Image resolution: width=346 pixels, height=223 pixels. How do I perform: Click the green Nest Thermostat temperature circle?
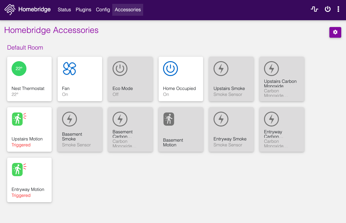tap(19, 69)
